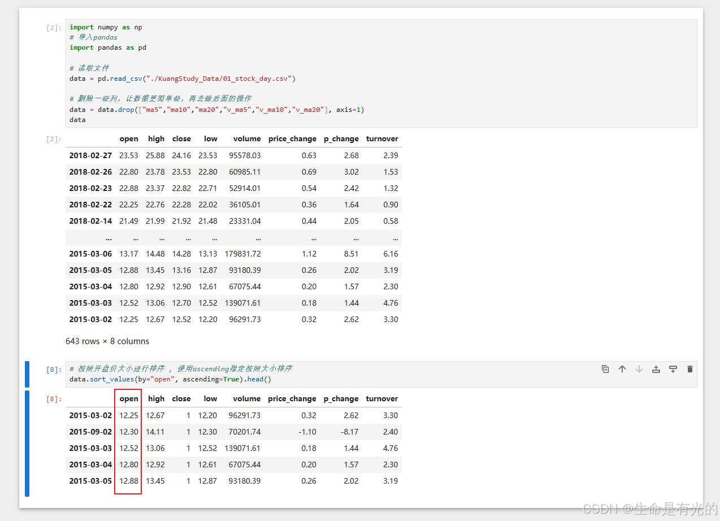
Task: Click the 'high' header in the sorted output table
Action: 156,398
